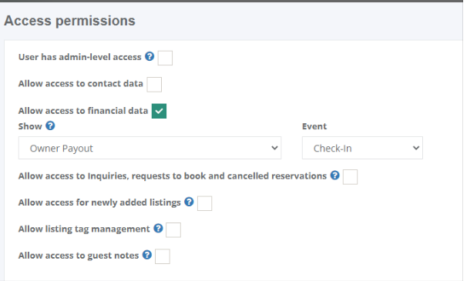
Task: Open help for Inquiries and cancelled reservations
Action: (335, 175)
